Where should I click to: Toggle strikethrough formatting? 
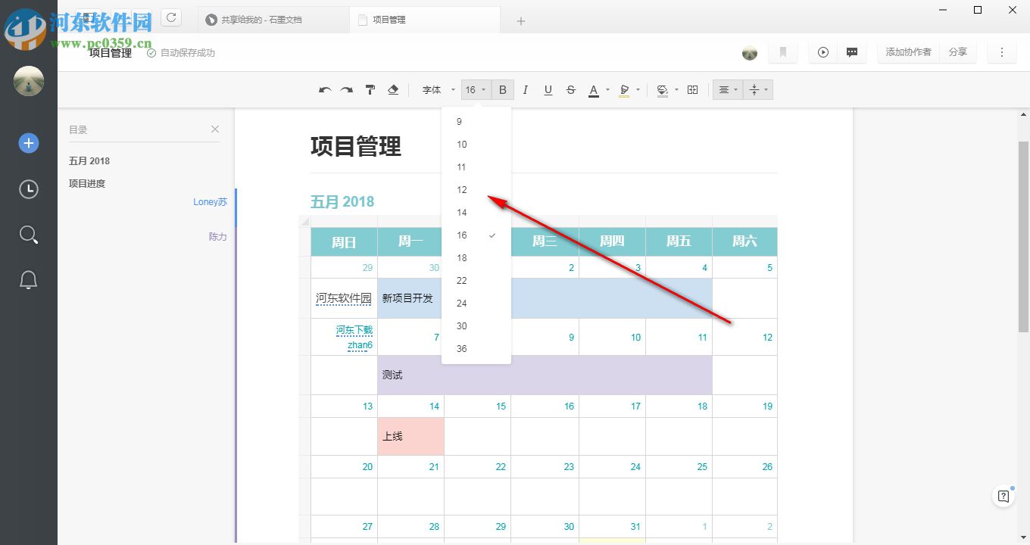[x=570, y=89]
